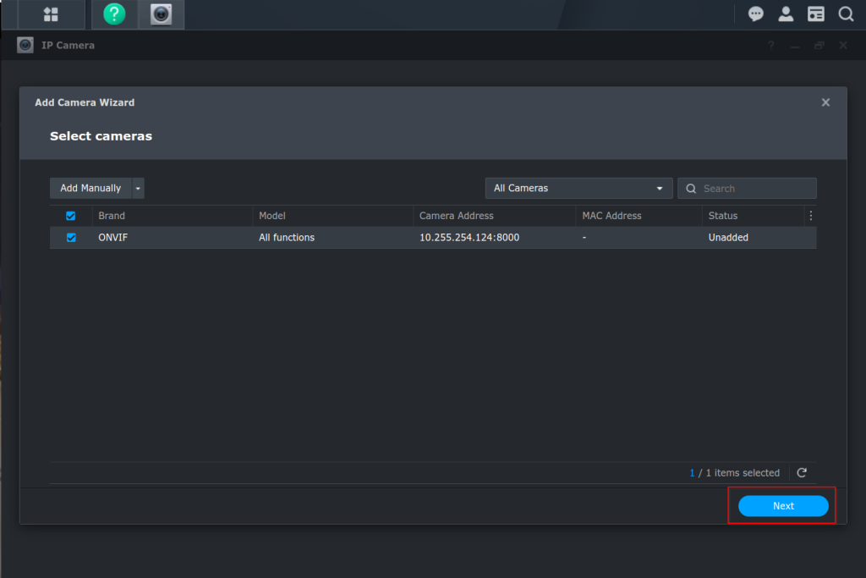
Task: Sort by Status column header
Action: [x=723, y=216]
